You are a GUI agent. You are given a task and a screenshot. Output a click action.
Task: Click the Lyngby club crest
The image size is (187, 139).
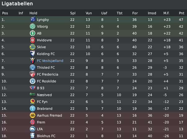[33, 20]
